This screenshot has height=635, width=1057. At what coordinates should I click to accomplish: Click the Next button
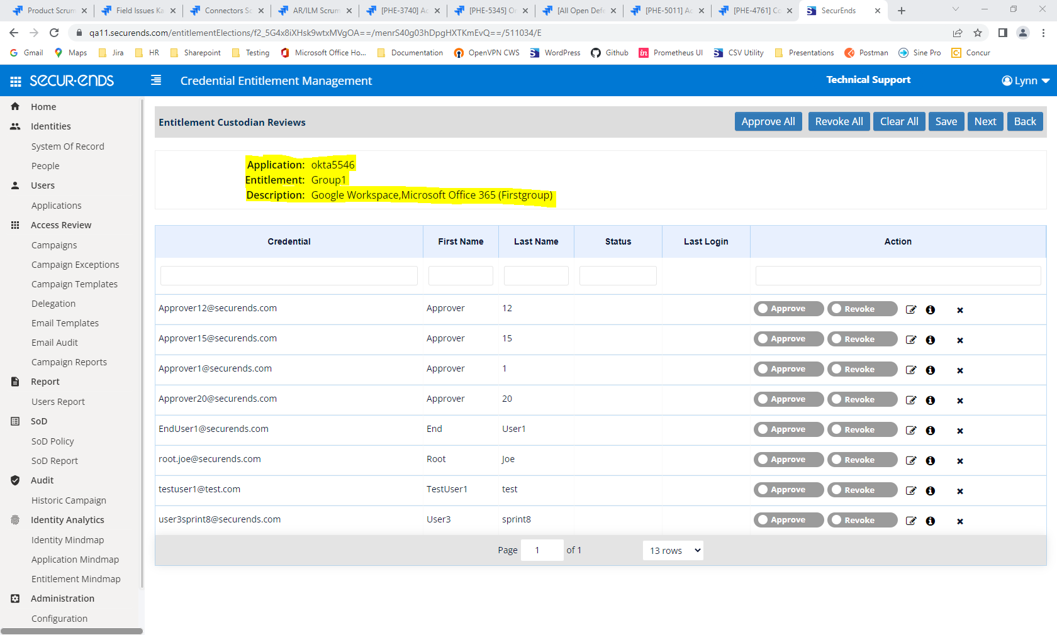click(985, 121)
